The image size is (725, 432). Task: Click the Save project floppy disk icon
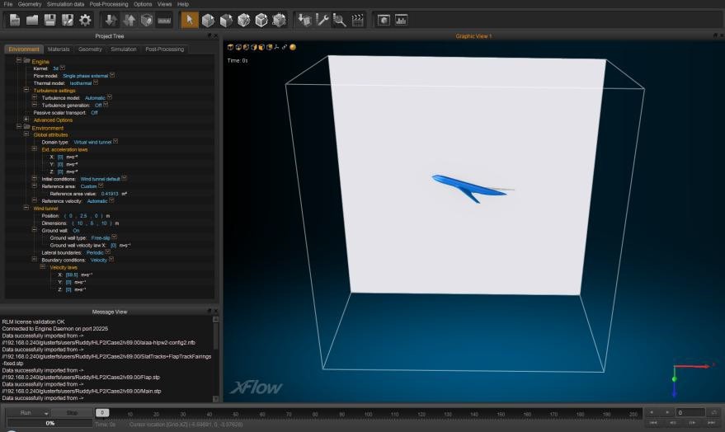(49, 20)
